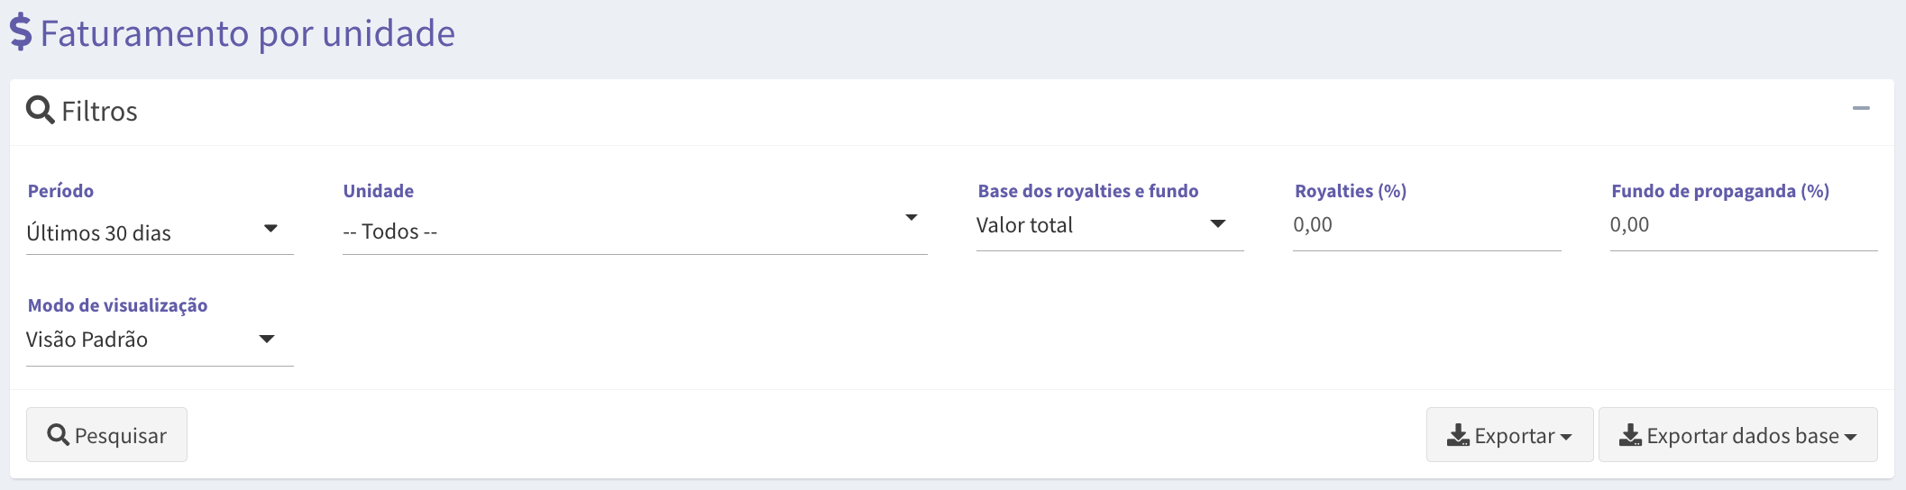
Task: Click the dollar sign icon beside Faturamento
Action: click(x=21, y=32)
